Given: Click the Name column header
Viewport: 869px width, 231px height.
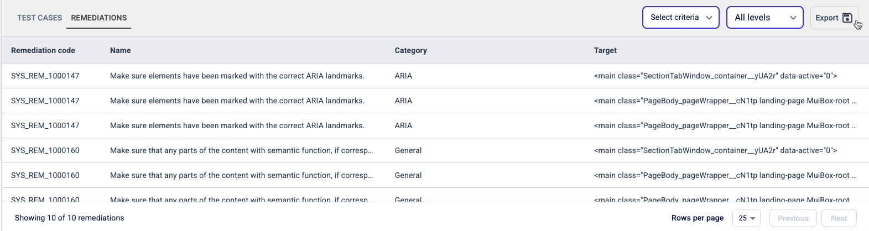Looking at the screenshot, I should click(x=121, y=50).
